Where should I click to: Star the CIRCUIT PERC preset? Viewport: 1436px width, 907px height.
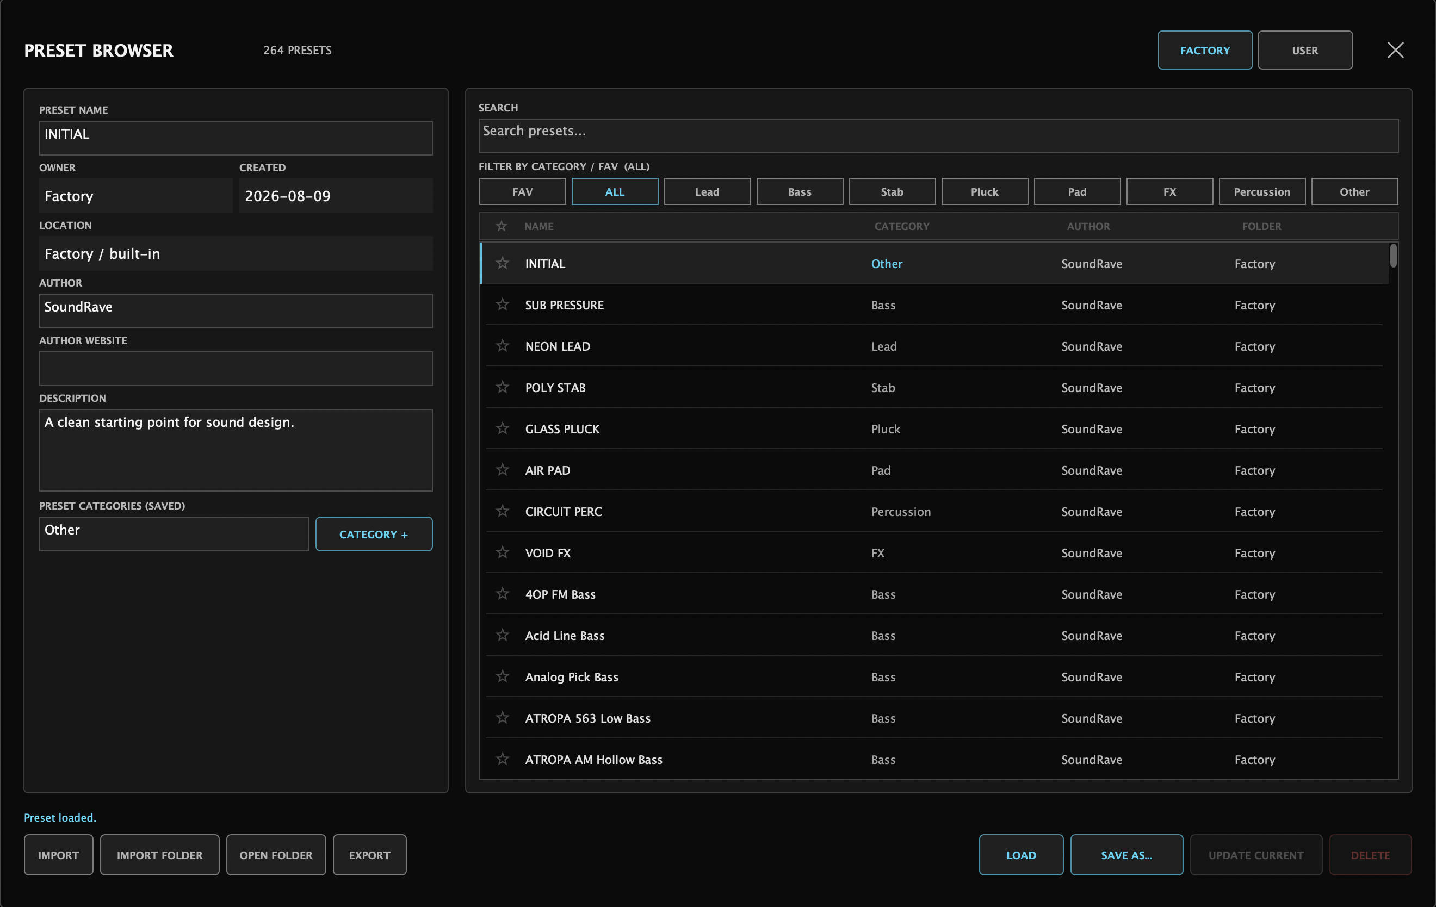pos(503,511)
